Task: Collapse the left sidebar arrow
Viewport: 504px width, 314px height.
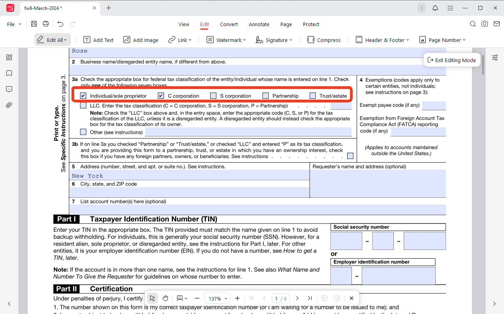Action: [x=9, y=304]
